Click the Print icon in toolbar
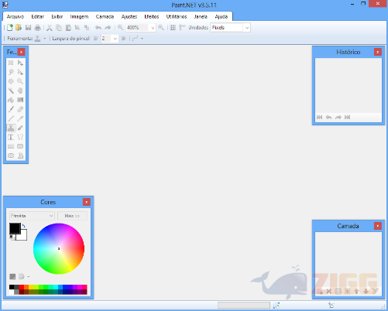The width and height of the screenshot is (388, 311). click(x=38, y=27)
